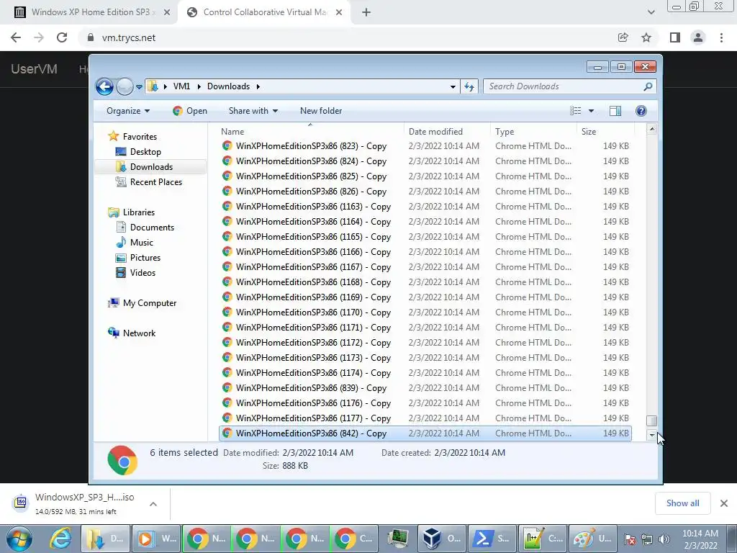
Task: Click volume speaker tray icon
Action: coord(664,539)
